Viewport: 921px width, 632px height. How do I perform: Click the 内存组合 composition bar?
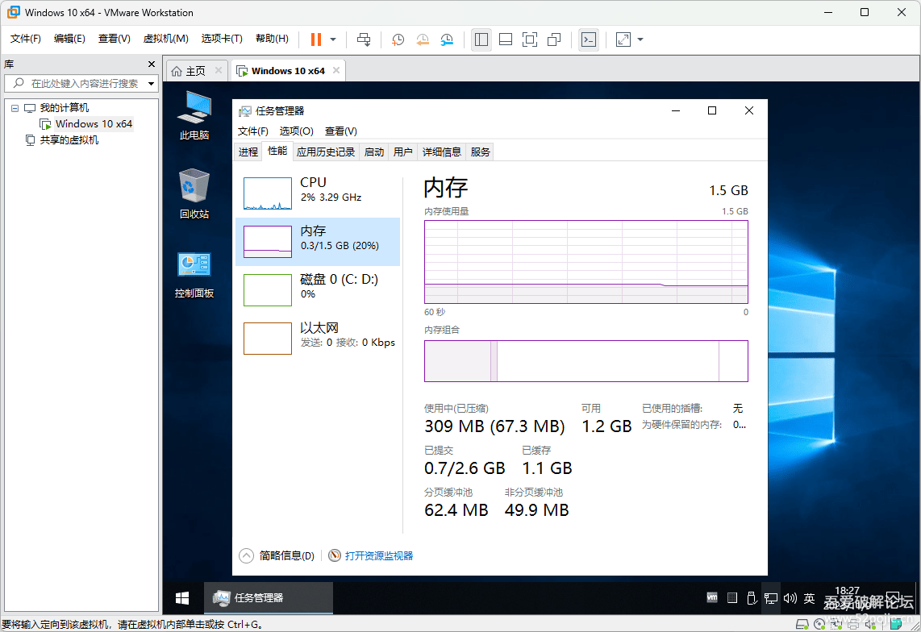click(x=586, y=361)
